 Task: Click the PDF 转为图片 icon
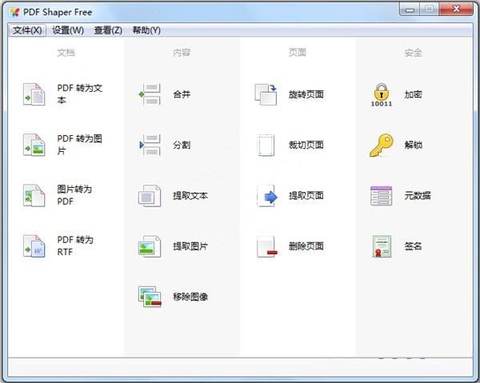coord(34,145)
